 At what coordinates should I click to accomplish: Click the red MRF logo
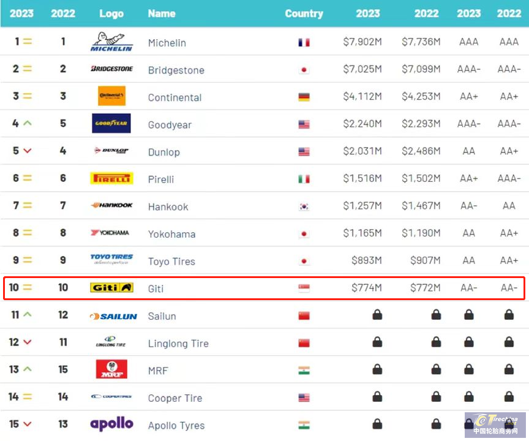click(x=111, y=369)
